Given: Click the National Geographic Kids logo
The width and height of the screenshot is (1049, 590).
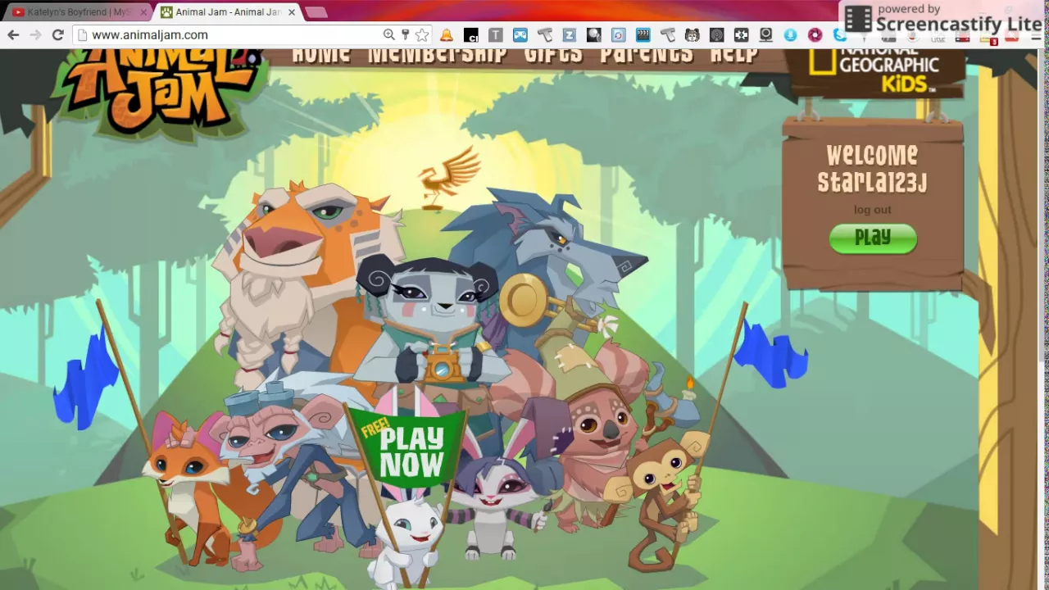Looking at the screenshot, I should pyautogui.click(x=875, y=70).
